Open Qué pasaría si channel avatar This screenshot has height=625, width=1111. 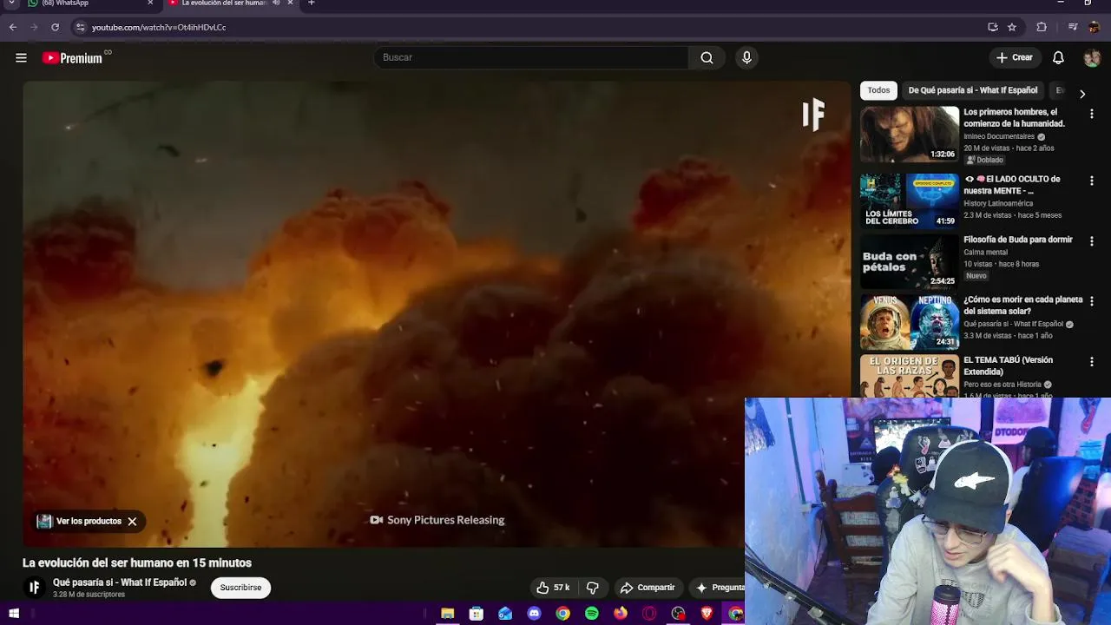pos(34,588)
